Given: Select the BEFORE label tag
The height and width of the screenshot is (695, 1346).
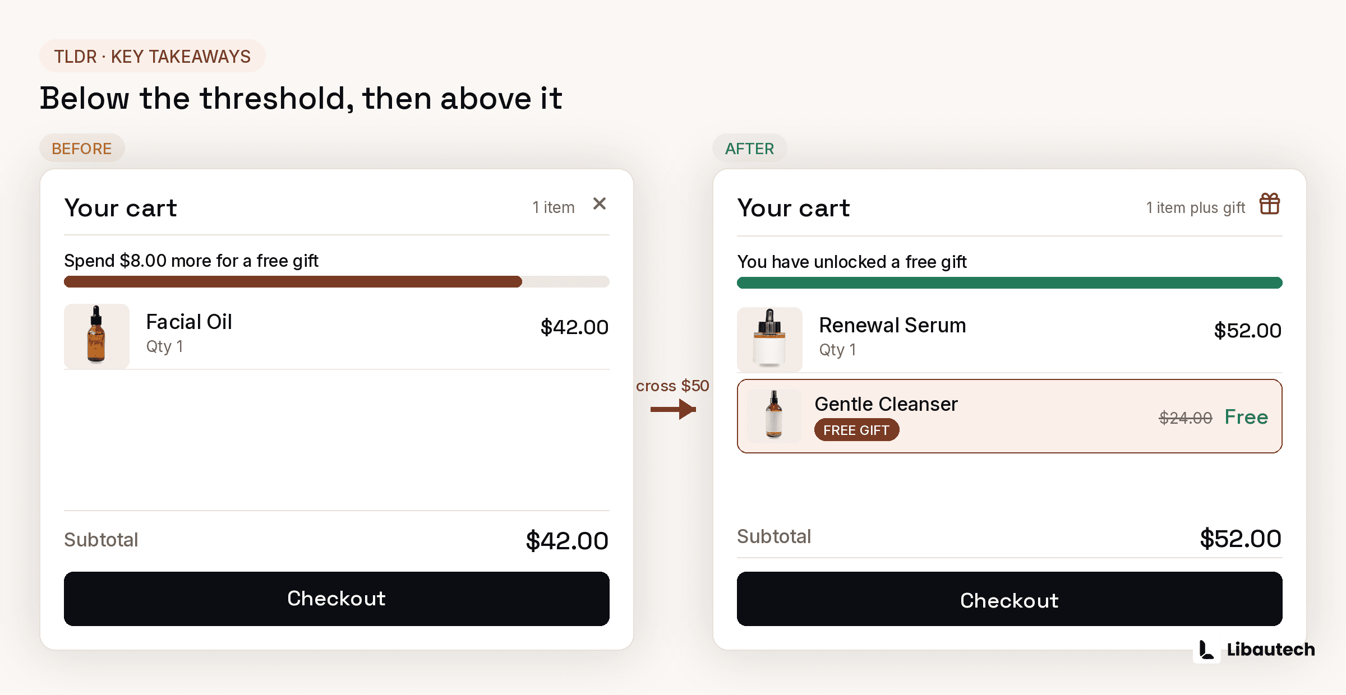Looking at the screenshot, I should (x=82, y=149).
